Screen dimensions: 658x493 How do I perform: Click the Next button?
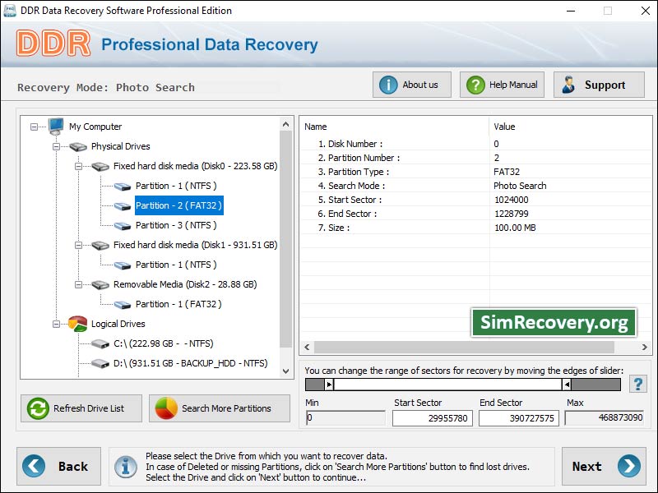coord(605,466)
